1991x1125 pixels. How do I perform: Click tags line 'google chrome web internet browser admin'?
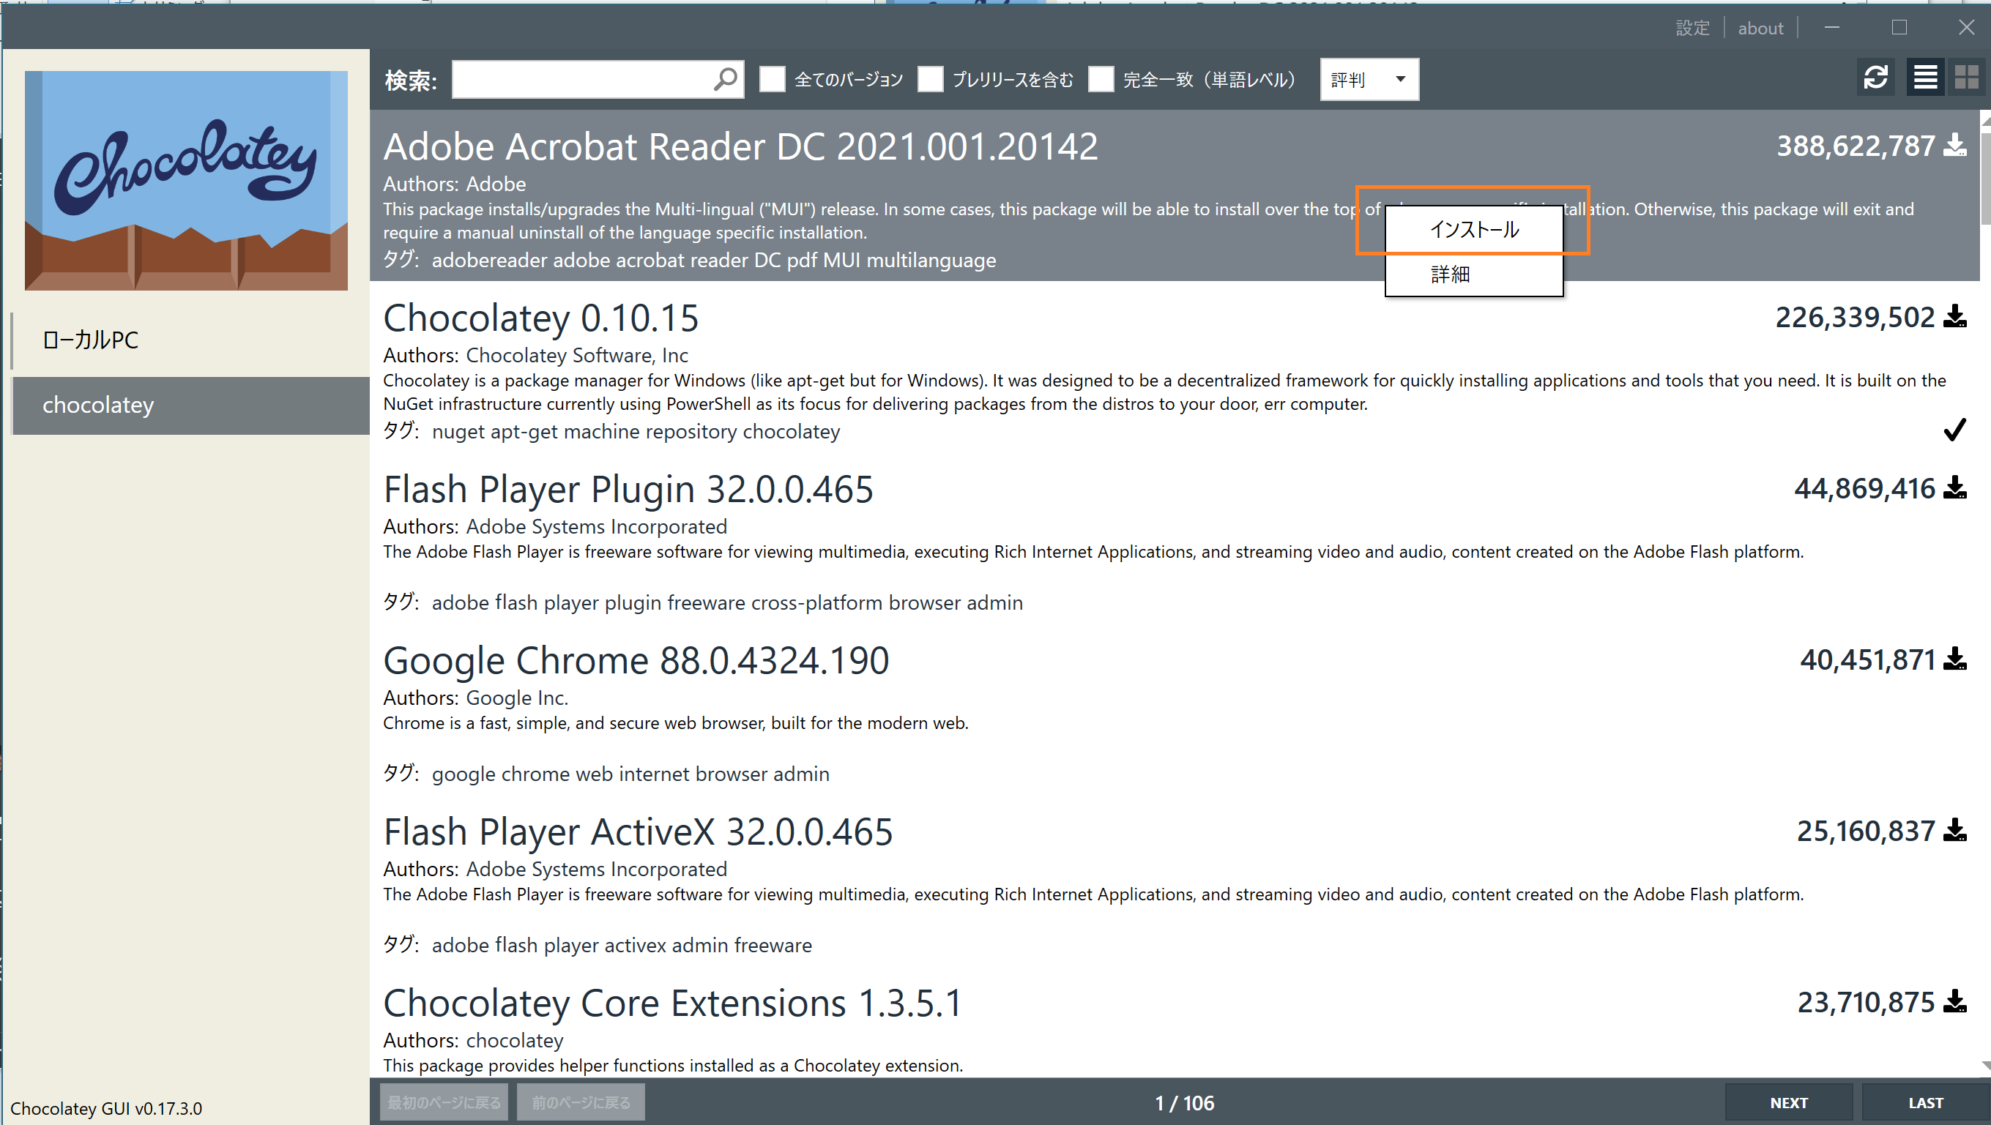coord(630,774)
